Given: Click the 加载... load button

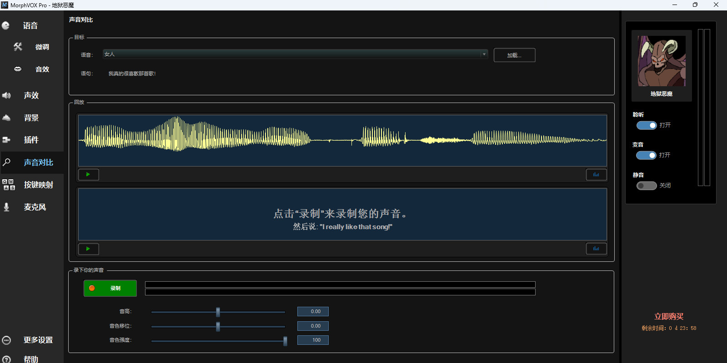Looking at the screenshot, I should (514, 55).
